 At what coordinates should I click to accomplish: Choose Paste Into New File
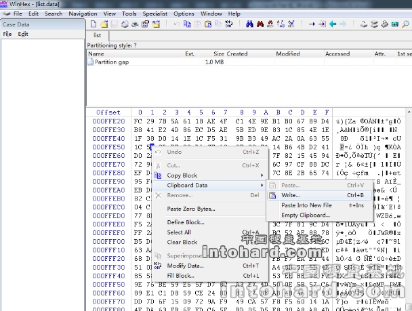click(x=319, y=205)
